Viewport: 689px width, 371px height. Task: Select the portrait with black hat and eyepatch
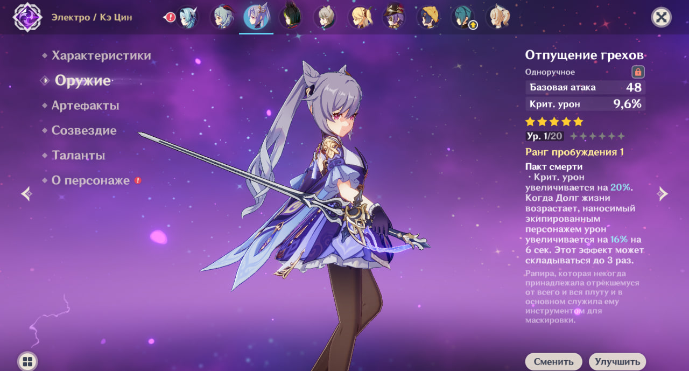pyautogui.click(x=394, y=17)
